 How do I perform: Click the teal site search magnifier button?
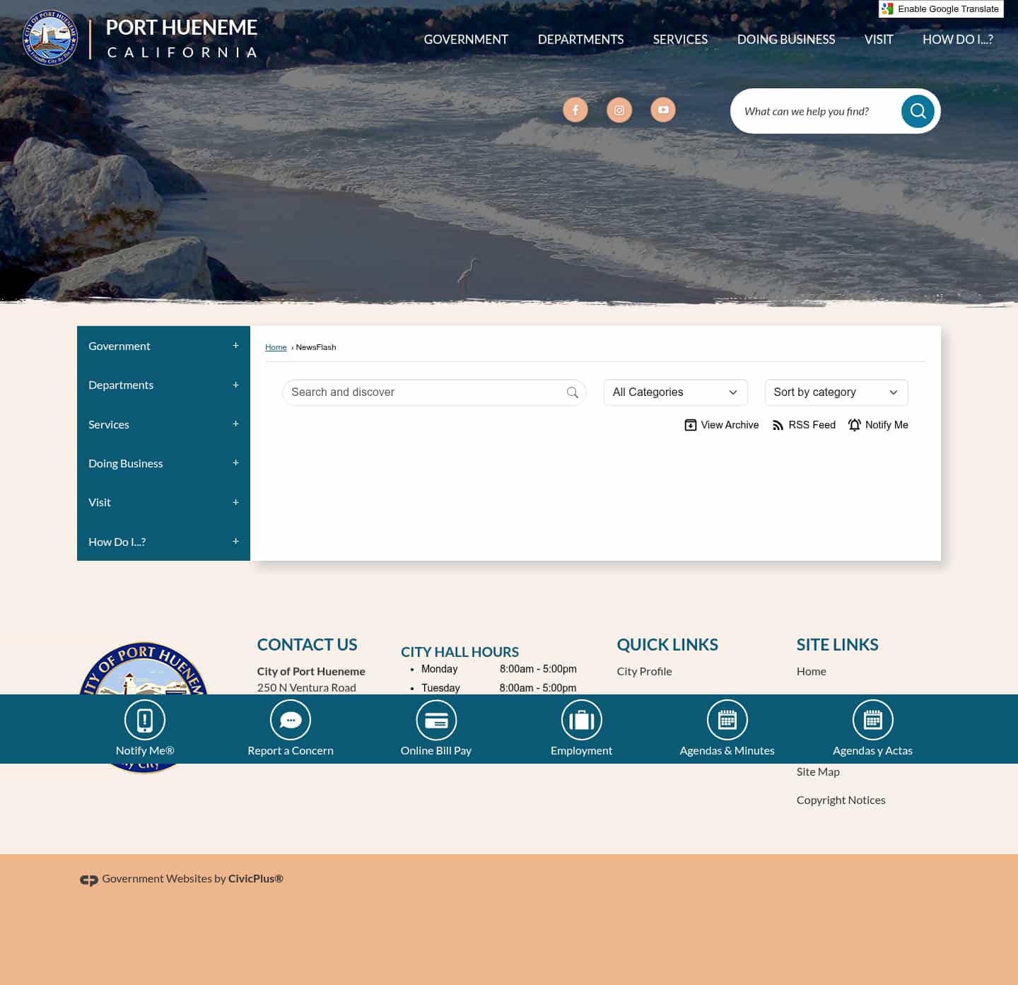pos(918,111)
